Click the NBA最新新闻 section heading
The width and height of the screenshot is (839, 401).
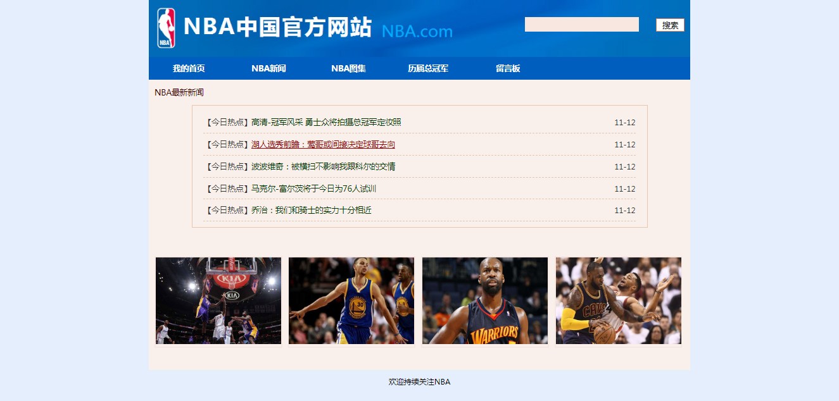(x=179, y=92)
